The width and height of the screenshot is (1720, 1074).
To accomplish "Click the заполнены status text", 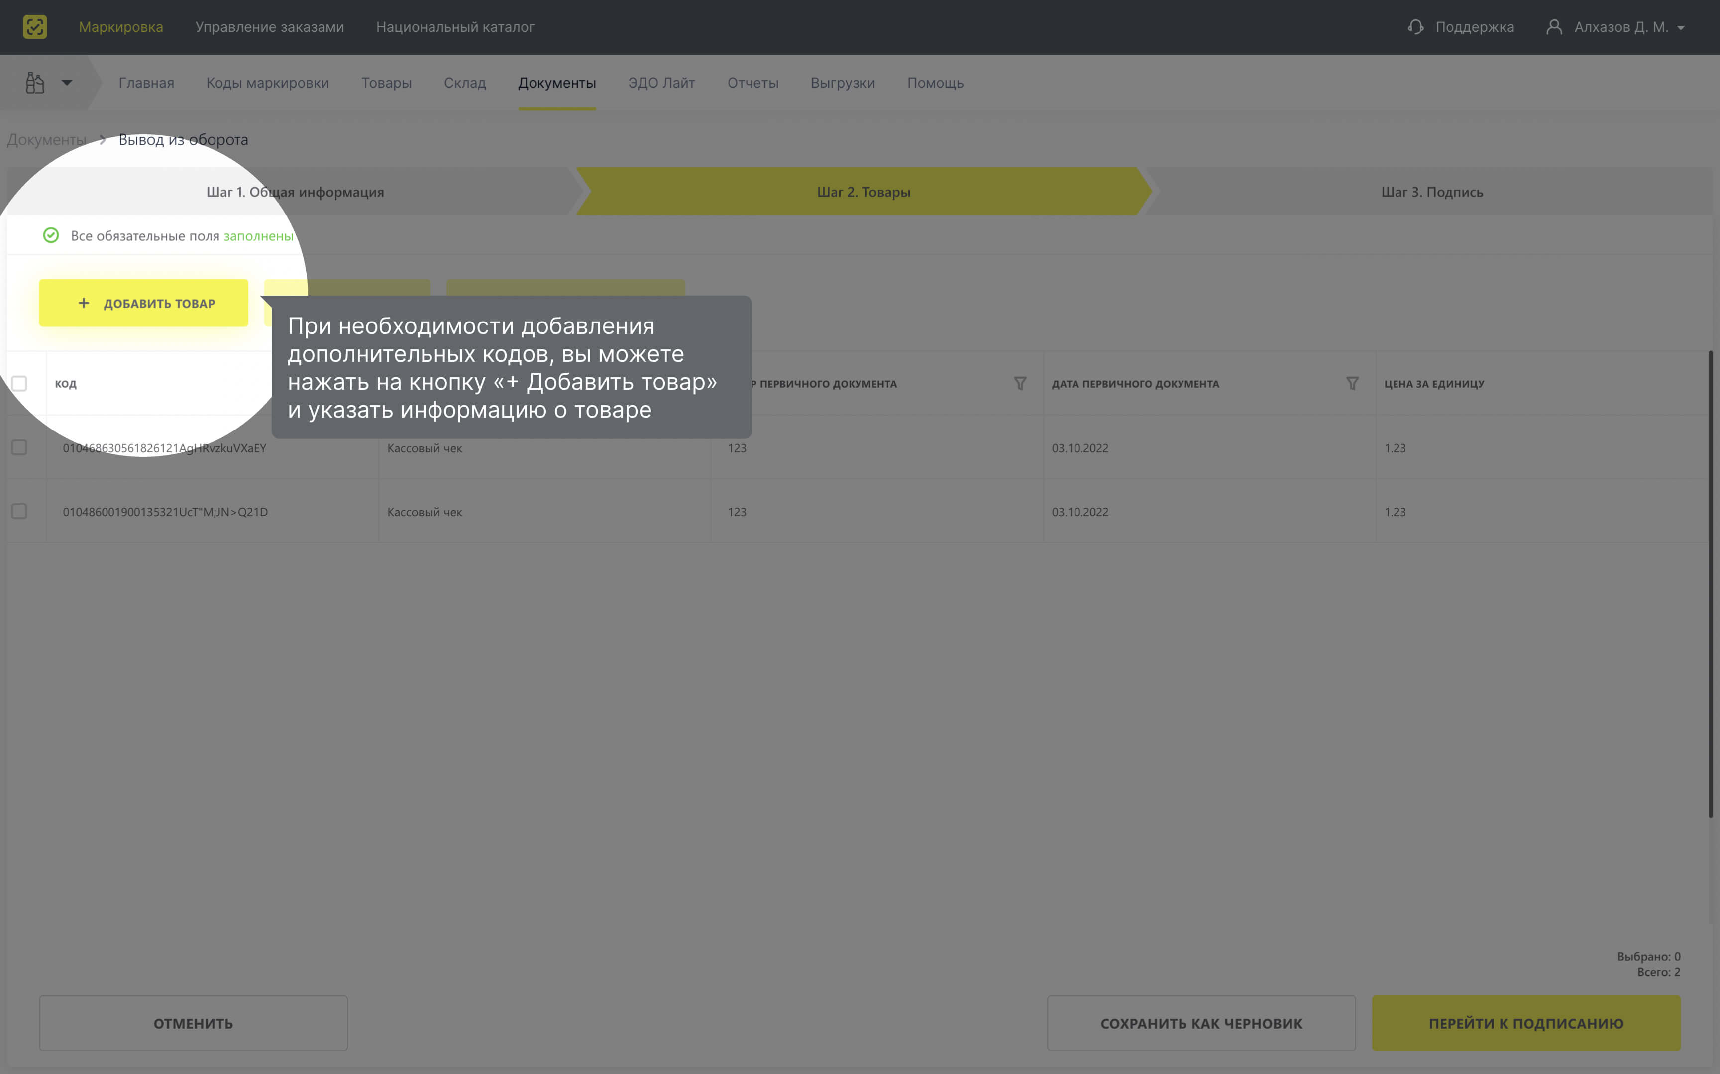I will click(x=258, y=236).
